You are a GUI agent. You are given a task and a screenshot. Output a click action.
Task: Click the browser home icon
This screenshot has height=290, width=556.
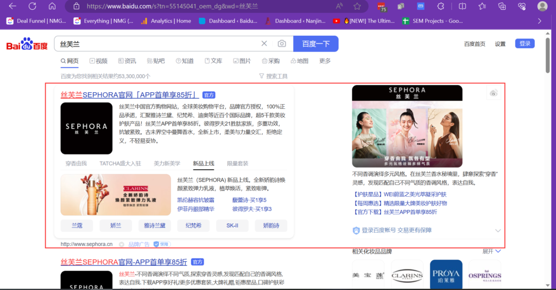click(52, 6)
